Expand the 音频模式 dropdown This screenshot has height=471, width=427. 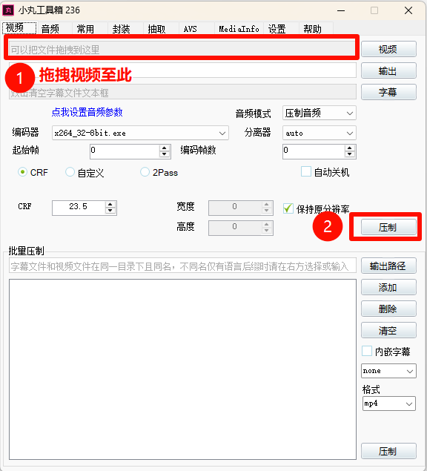(320, 113)
